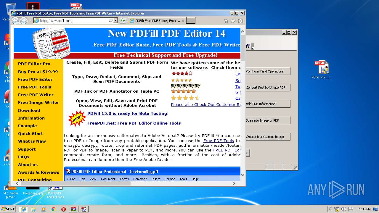The image size is (379, 213).
Task: Click the browser Back arrow button
Action: tap(15, 20)
